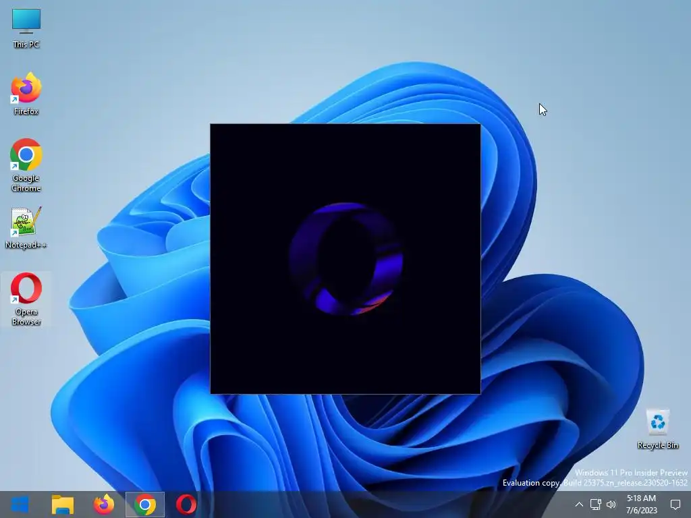Image resolution: width=691 pixels, height=518 pixels.
Task: Launch Firefox from the taskbar
Action: tap(103, 505)
